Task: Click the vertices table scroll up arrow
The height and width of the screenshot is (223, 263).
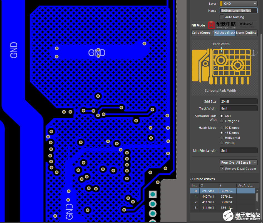Action: coord(257,190)
